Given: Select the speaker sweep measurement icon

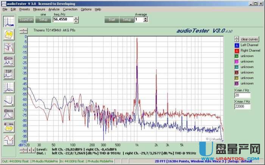Looking at the screenshot, I should tap(8, 60).
